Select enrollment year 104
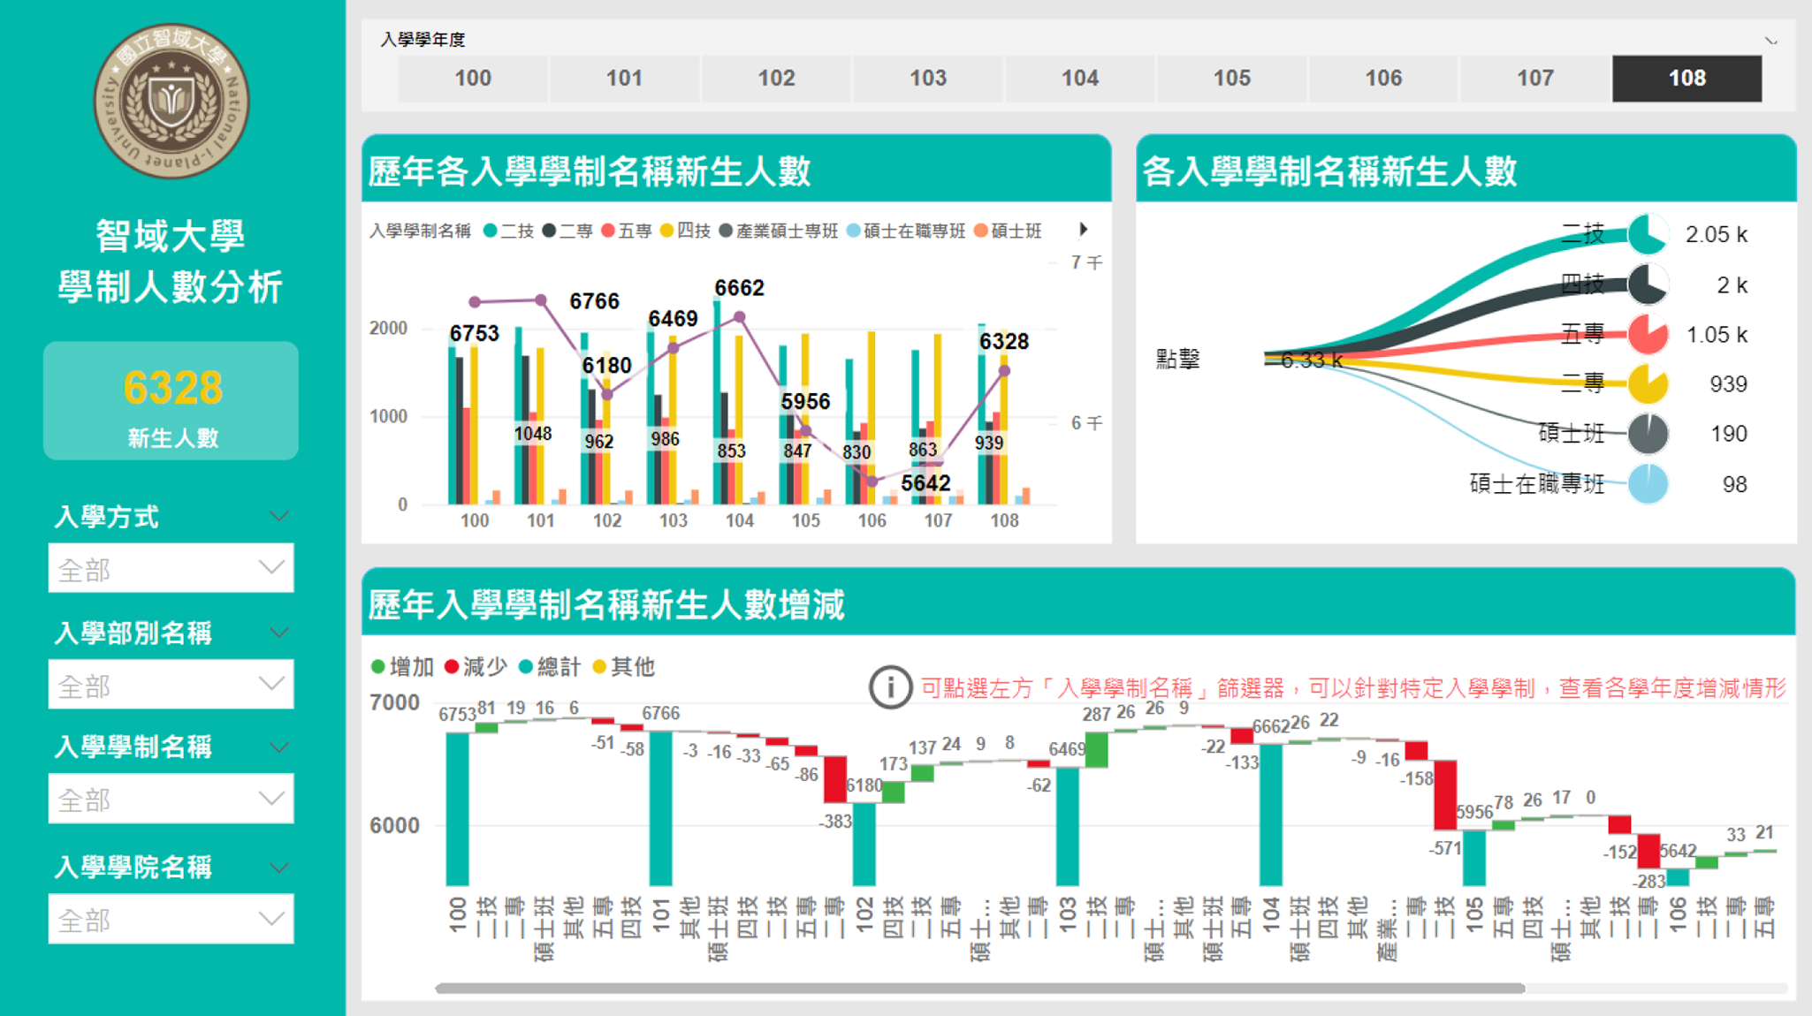Image resolution: width=1812 pixels, height=1016 pixels. [x=1079, y=79]
